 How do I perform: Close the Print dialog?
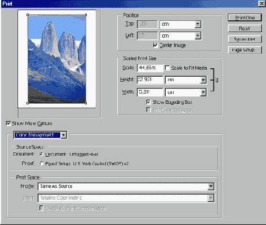261,3
